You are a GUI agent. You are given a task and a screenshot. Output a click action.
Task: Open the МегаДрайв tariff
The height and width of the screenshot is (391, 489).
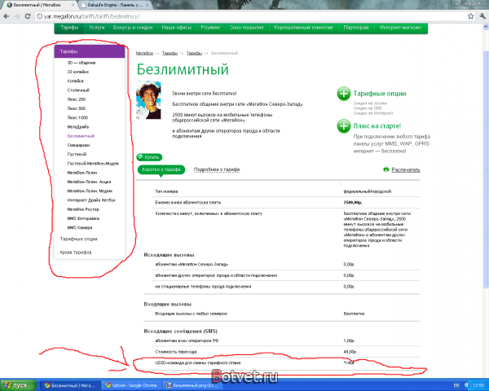[78, 127]
